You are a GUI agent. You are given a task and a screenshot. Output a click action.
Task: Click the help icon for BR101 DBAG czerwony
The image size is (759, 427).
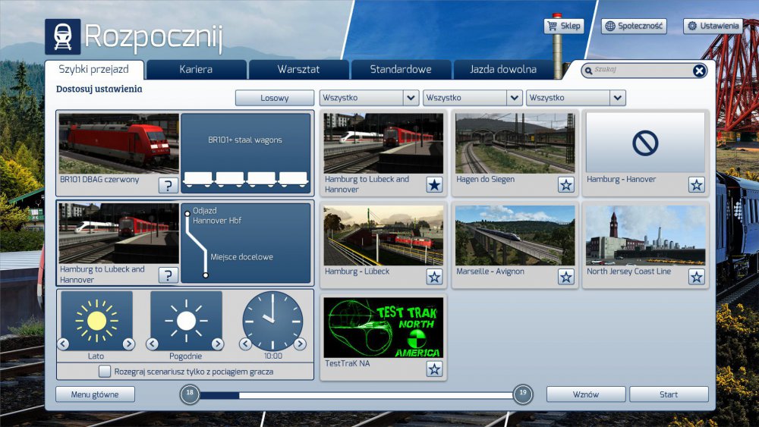pos(168,185)
